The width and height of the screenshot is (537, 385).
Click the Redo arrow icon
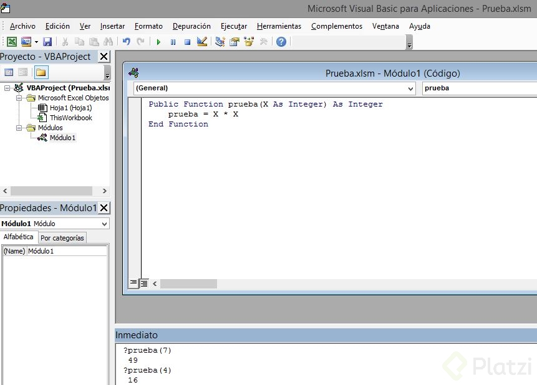140,42
